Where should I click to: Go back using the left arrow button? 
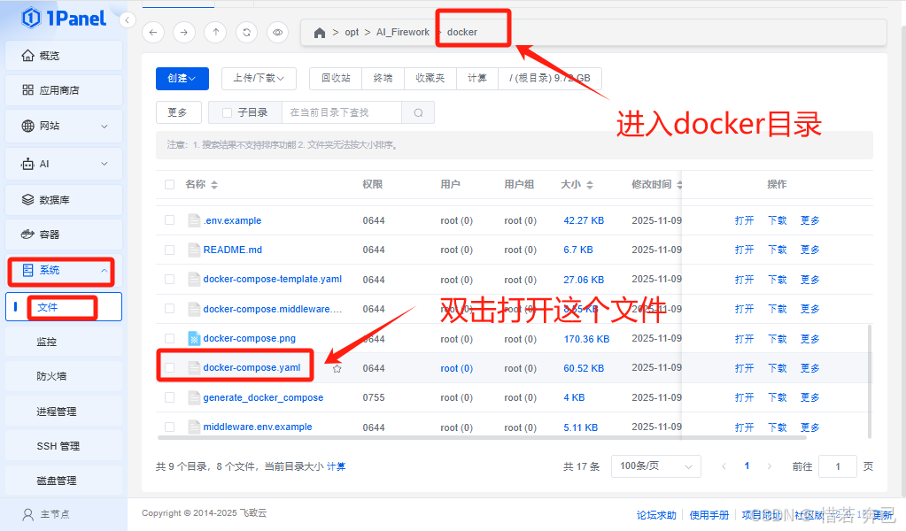pyautogui.click(x=153, y=33)
